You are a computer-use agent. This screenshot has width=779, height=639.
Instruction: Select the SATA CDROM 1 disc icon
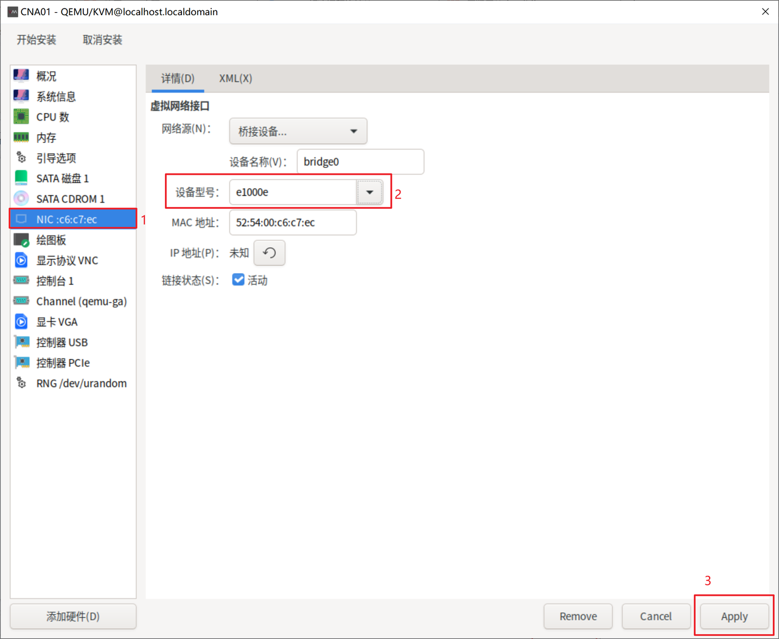pos(21,199)
